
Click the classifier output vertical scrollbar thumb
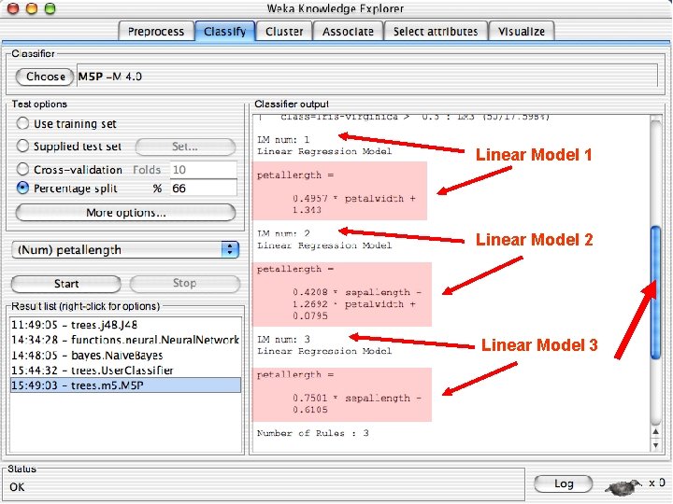[655, 293]
